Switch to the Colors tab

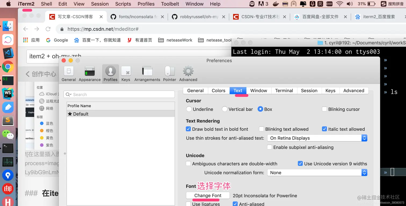219,91
